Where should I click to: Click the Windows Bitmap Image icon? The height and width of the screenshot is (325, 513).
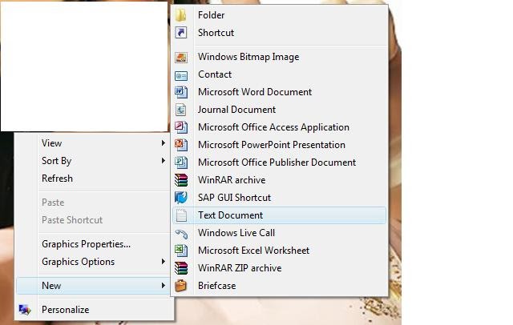point(181,57)
